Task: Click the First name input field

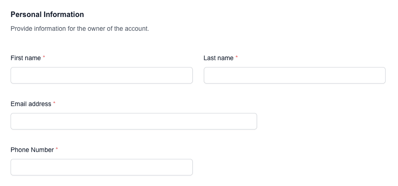Action: click(101, 75)
